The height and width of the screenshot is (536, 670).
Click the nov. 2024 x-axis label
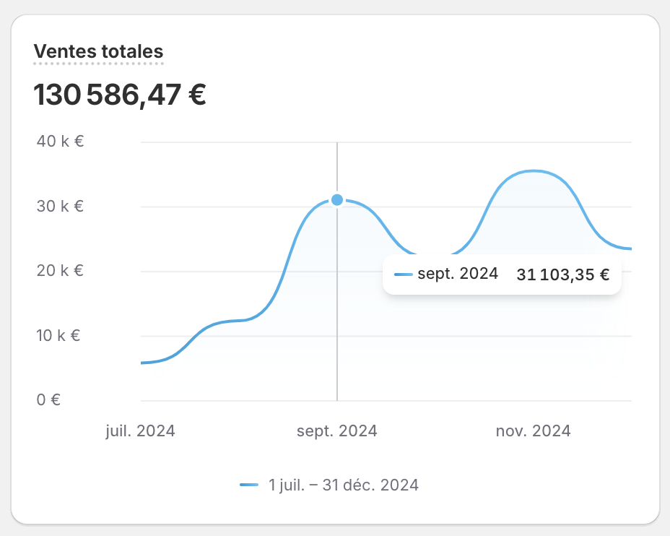pyautogui.click(x=534, y=431)
